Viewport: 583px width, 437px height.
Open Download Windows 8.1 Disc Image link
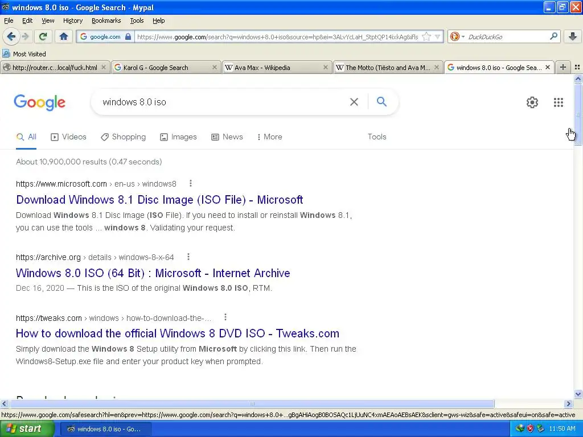[159, 200]
